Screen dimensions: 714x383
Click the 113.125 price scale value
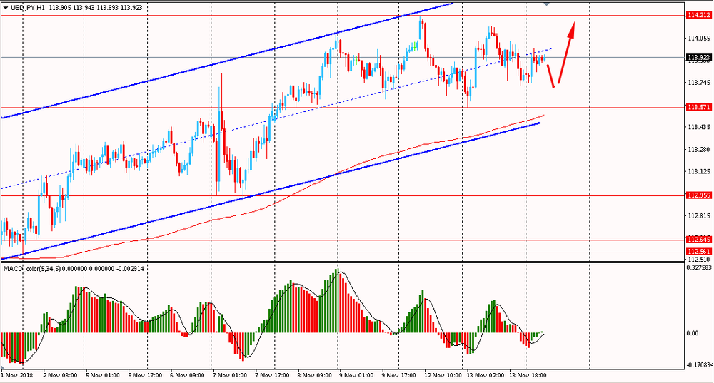pos(698,171)
